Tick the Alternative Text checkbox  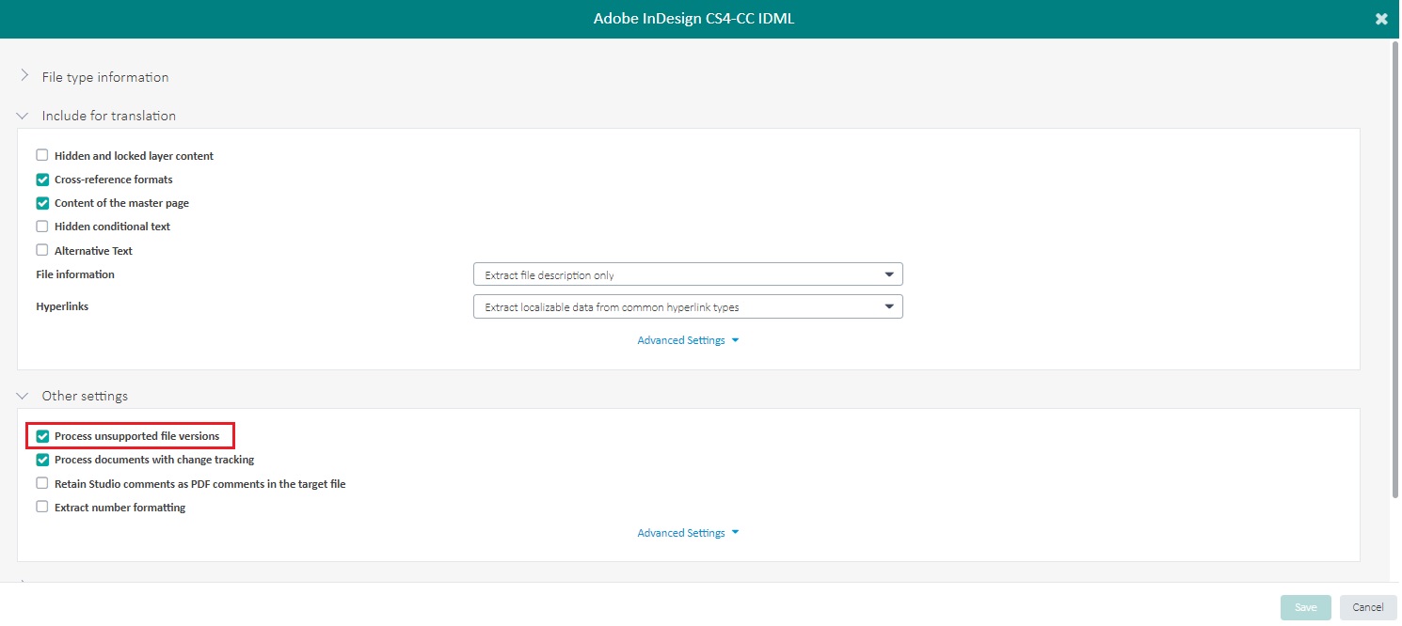click(42, 250)
